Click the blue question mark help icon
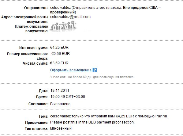183x136 pixels. pos(95,70)
